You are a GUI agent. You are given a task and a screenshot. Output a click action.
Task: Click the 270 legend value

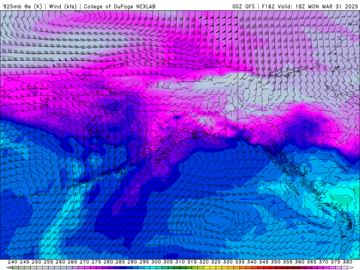84,262
